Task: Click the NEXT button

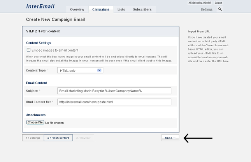Action: 170,138
